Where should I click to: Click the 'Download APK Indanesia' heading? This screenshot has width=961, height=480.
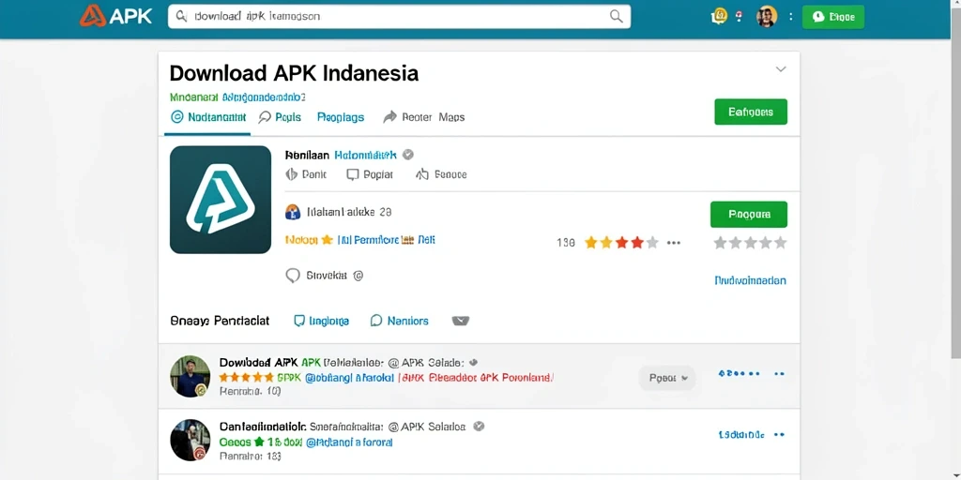pos(294,73)
